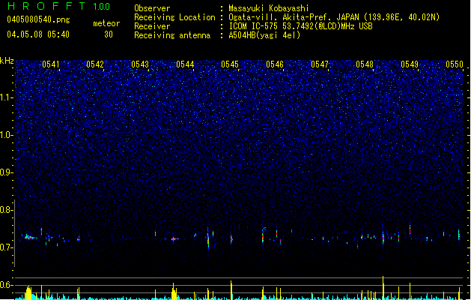Screen dimensions: 471x300
Task: Click the meteor label
Action: tap(106, 23)
